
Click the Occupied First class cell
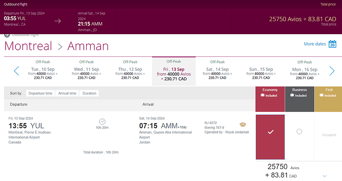(x=329, y=135)
